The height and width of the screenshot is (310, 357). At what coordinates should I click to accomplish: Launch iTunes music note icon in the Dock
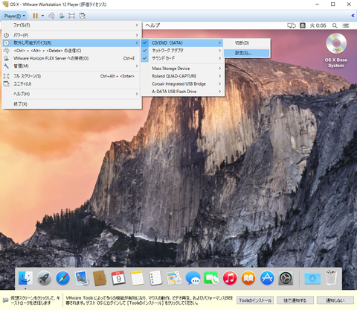230,278
